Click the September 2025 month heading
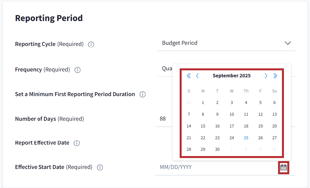This screenshot has width=310, height=188. coord(232,76)
